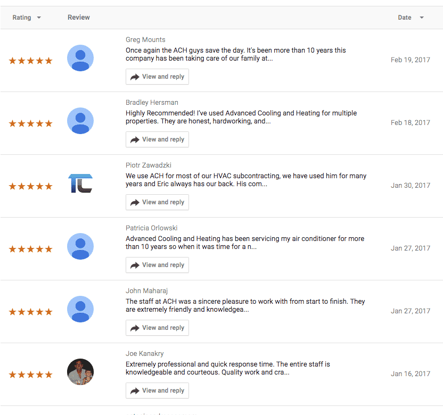View and reply to Piotr Zawadzki's review
The width and height of the screenshot is (443, 415).
(x=157, y=202)
